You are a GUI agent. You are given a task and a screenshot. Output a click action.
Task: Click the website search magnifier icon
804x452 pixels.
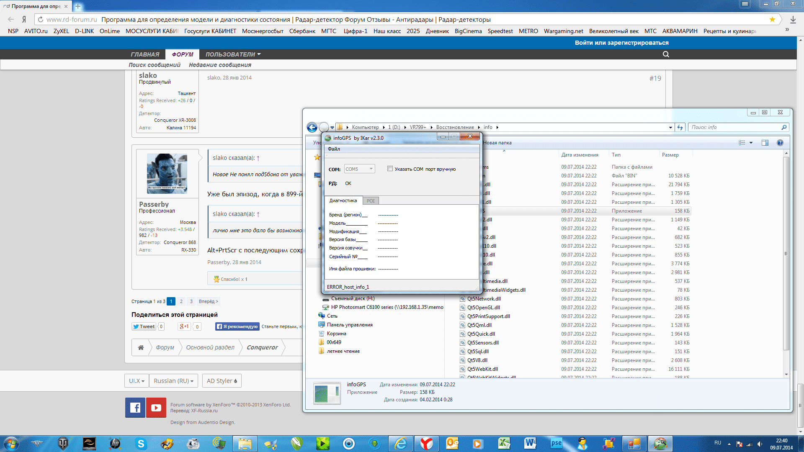coord(666,54)
